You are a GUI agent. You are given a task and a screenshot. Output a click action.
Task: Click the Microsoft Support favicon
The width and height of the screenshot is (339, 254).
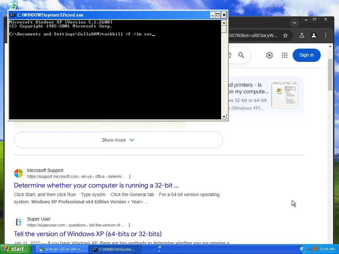click(19, 173)
